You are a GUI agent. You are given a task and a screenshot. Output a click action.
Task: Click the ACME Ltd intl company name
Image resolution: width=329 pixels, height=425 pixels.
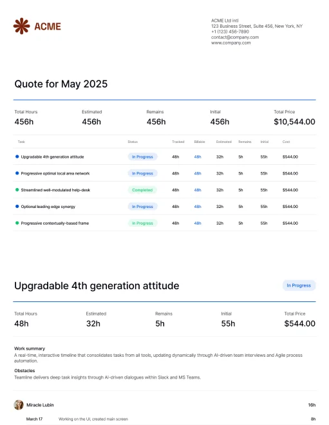(x=225, y=21)
